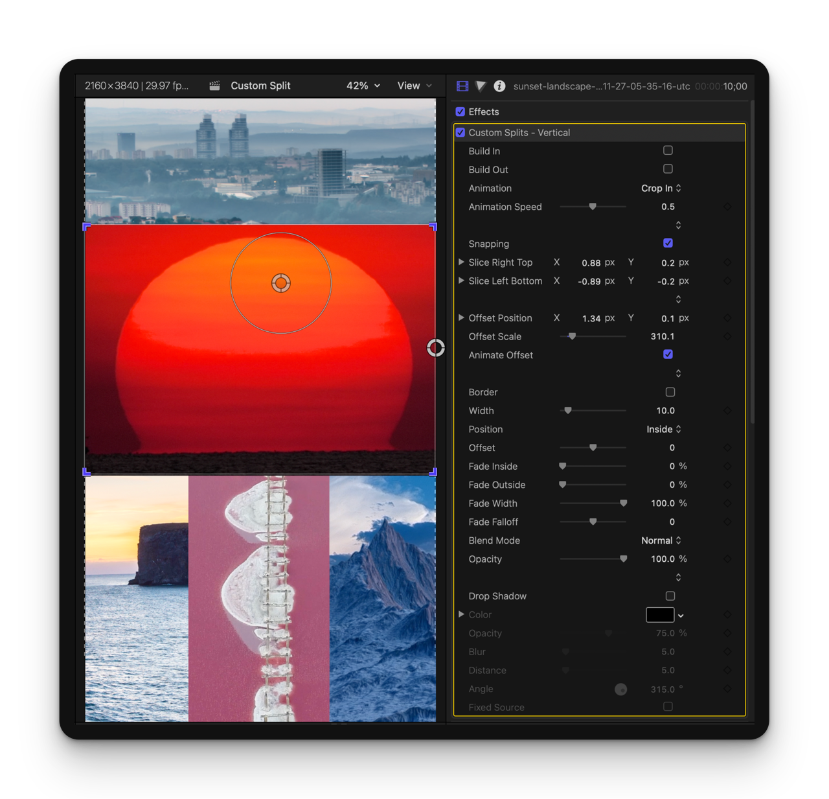Image resolution: width=829 pixels, height=799 pixels.
Task: Enable the Drop Shadow checkbox
Action: click(670, 596)
